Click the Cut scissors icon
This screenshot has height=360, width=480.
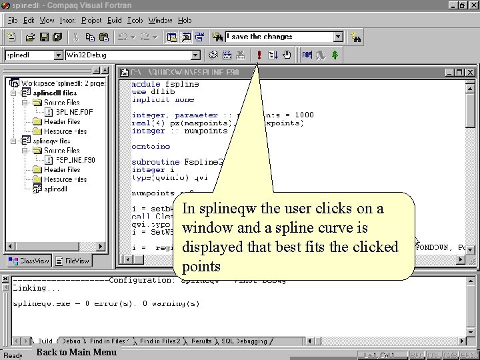click(x=75, y=37)
